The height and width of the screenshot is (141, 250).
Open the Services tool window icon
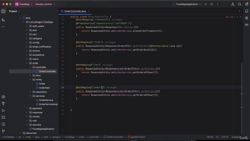[3, 97]
